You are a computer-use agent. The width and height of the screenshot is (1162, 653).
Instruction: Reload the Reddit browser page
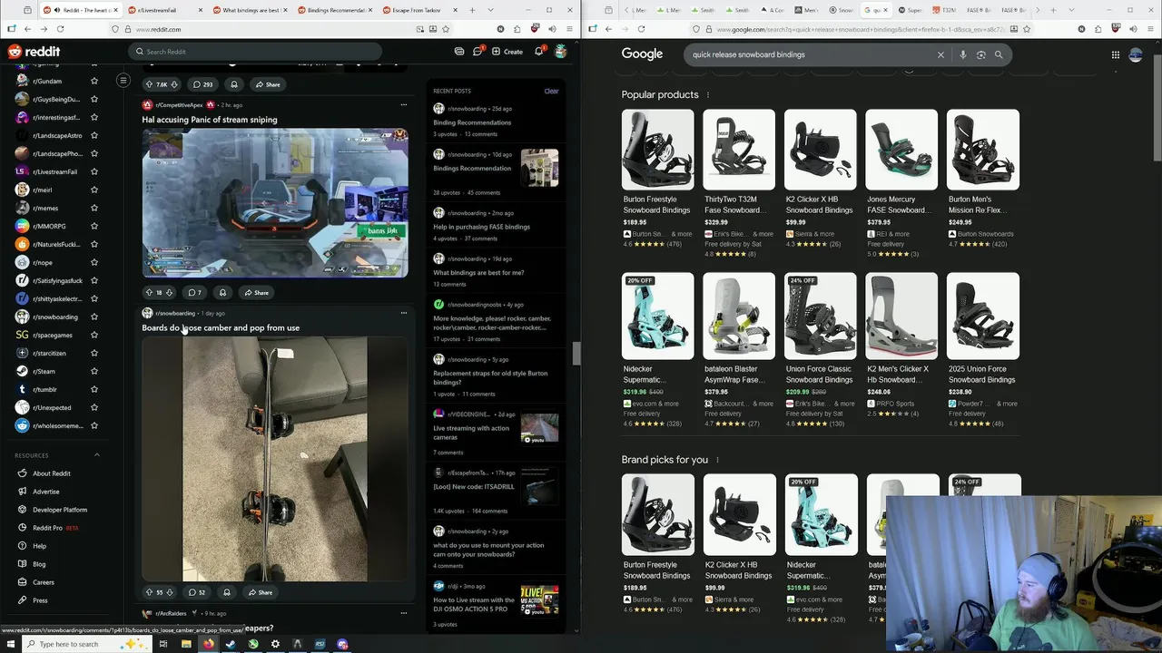click(x=61, y=29)
